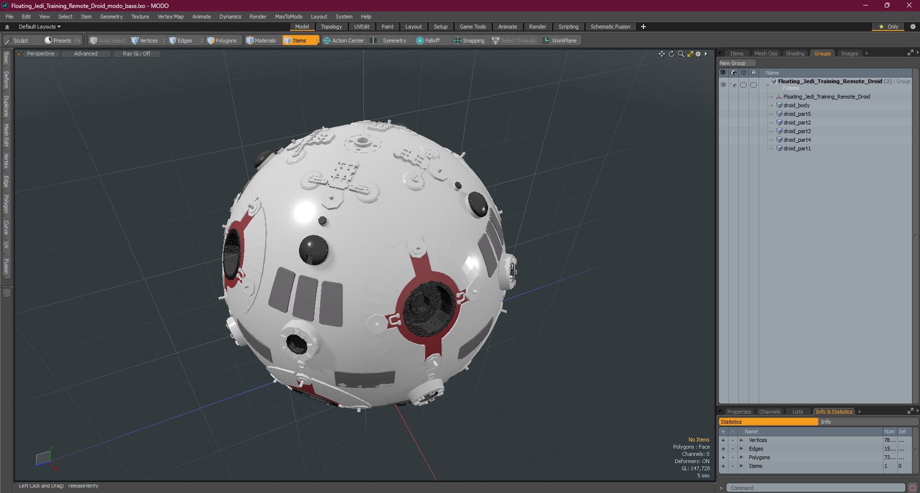The image size is (920, 493).
Task: Click the viewport rotate icon
Action: coord(671,54)
